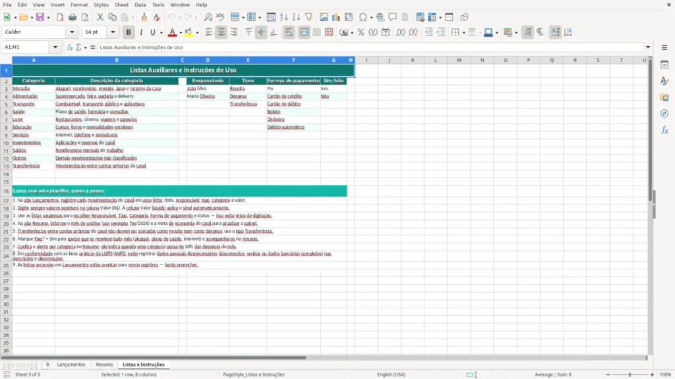Toggle Center horizontally alignment
This screenshot has width=675, height=379.
(x=221, y=32)
